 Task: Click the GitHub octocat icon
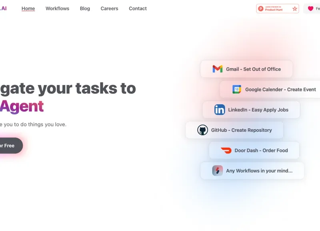203,130
